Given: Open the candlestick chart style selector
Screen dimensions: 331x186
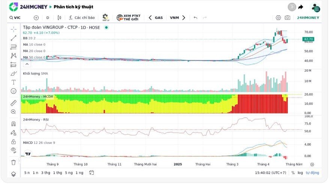Looking at the screenshot, I should click(59, 18).
